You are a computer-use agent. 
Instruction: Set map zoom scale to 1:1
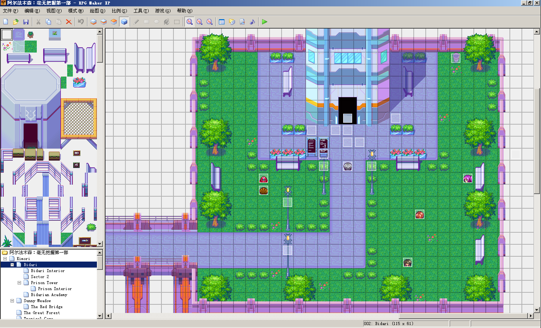[x=190, y=22]
